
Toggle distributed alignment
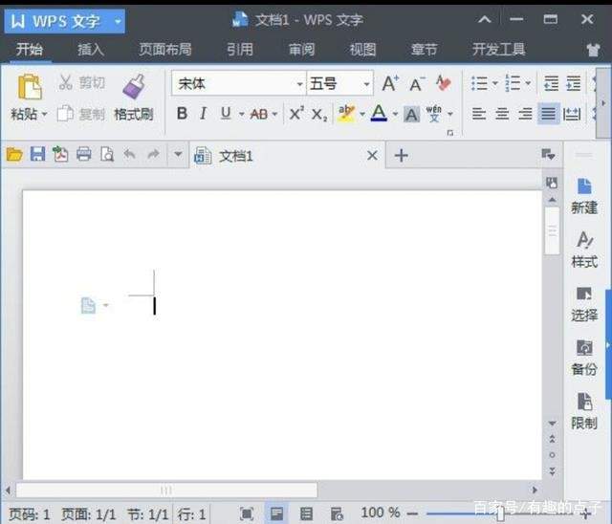click(x=572, y=114)
